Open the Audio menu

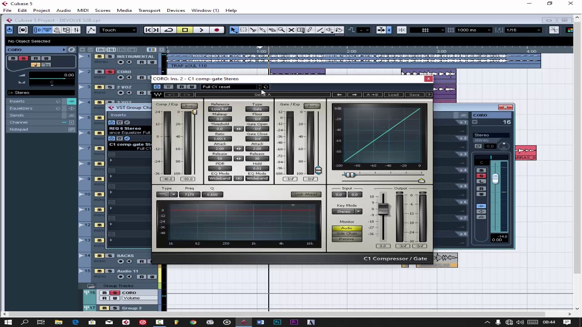pos(64,10)
